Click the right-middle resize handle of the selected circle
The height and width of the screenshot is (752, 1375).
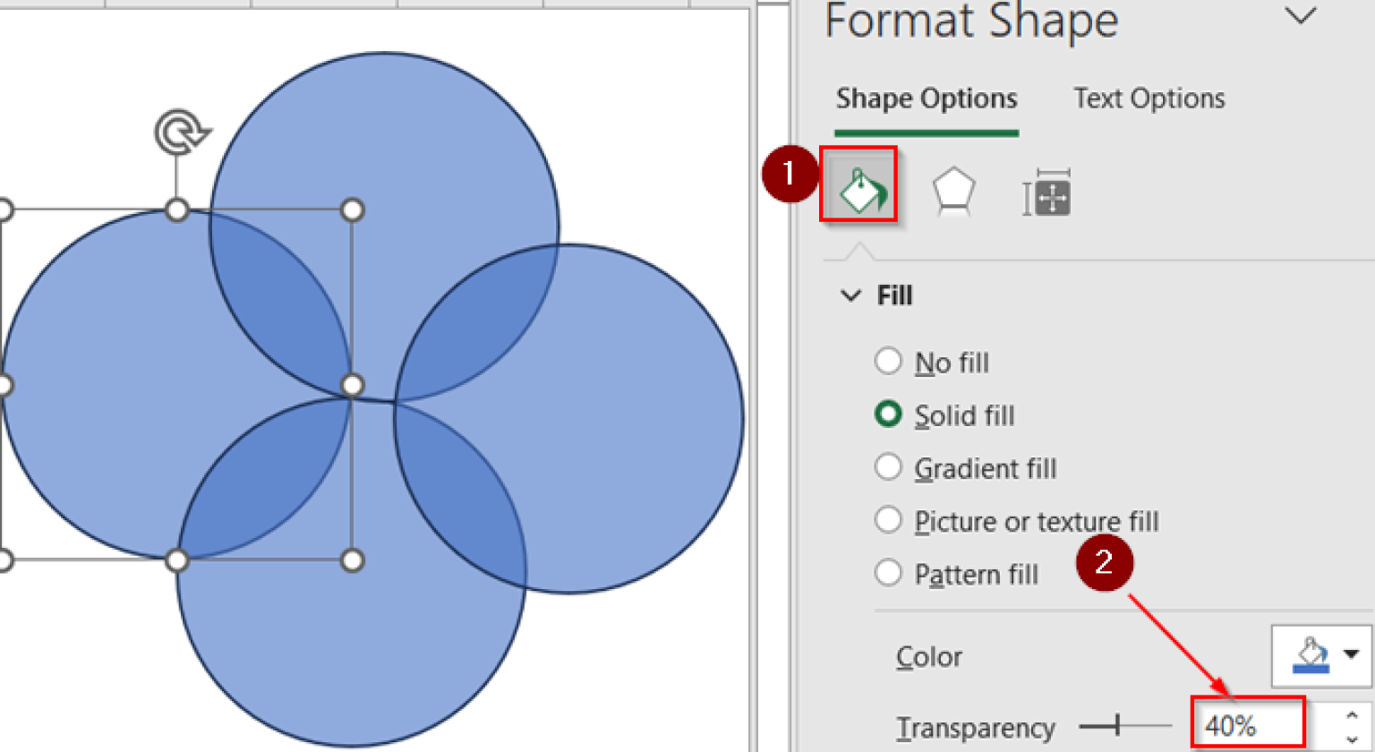[x=353, y=385]
